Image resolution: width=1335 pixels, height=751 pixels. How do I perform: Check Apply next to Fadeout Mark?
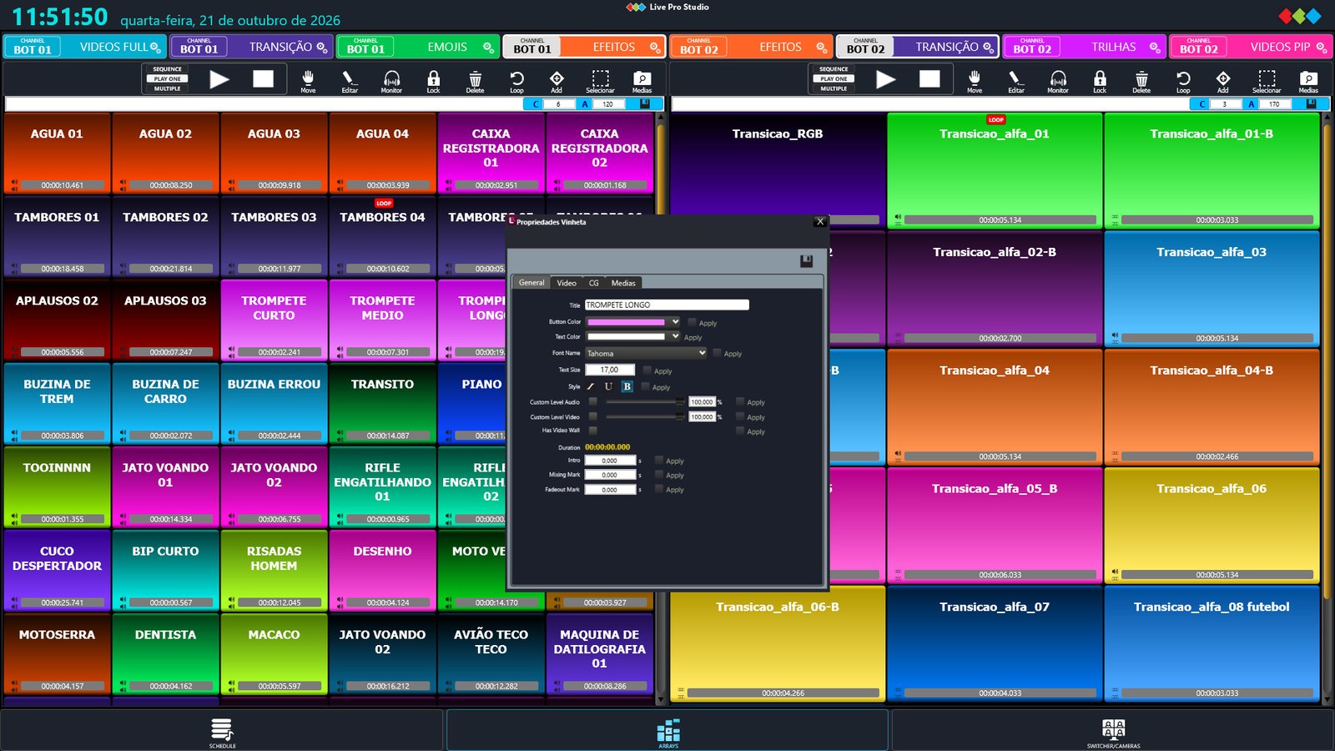pyautogui.click(x=659, y=489)
